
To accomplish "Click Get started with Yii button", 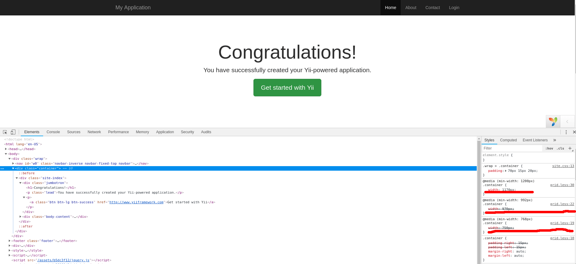I will [287, 88].
